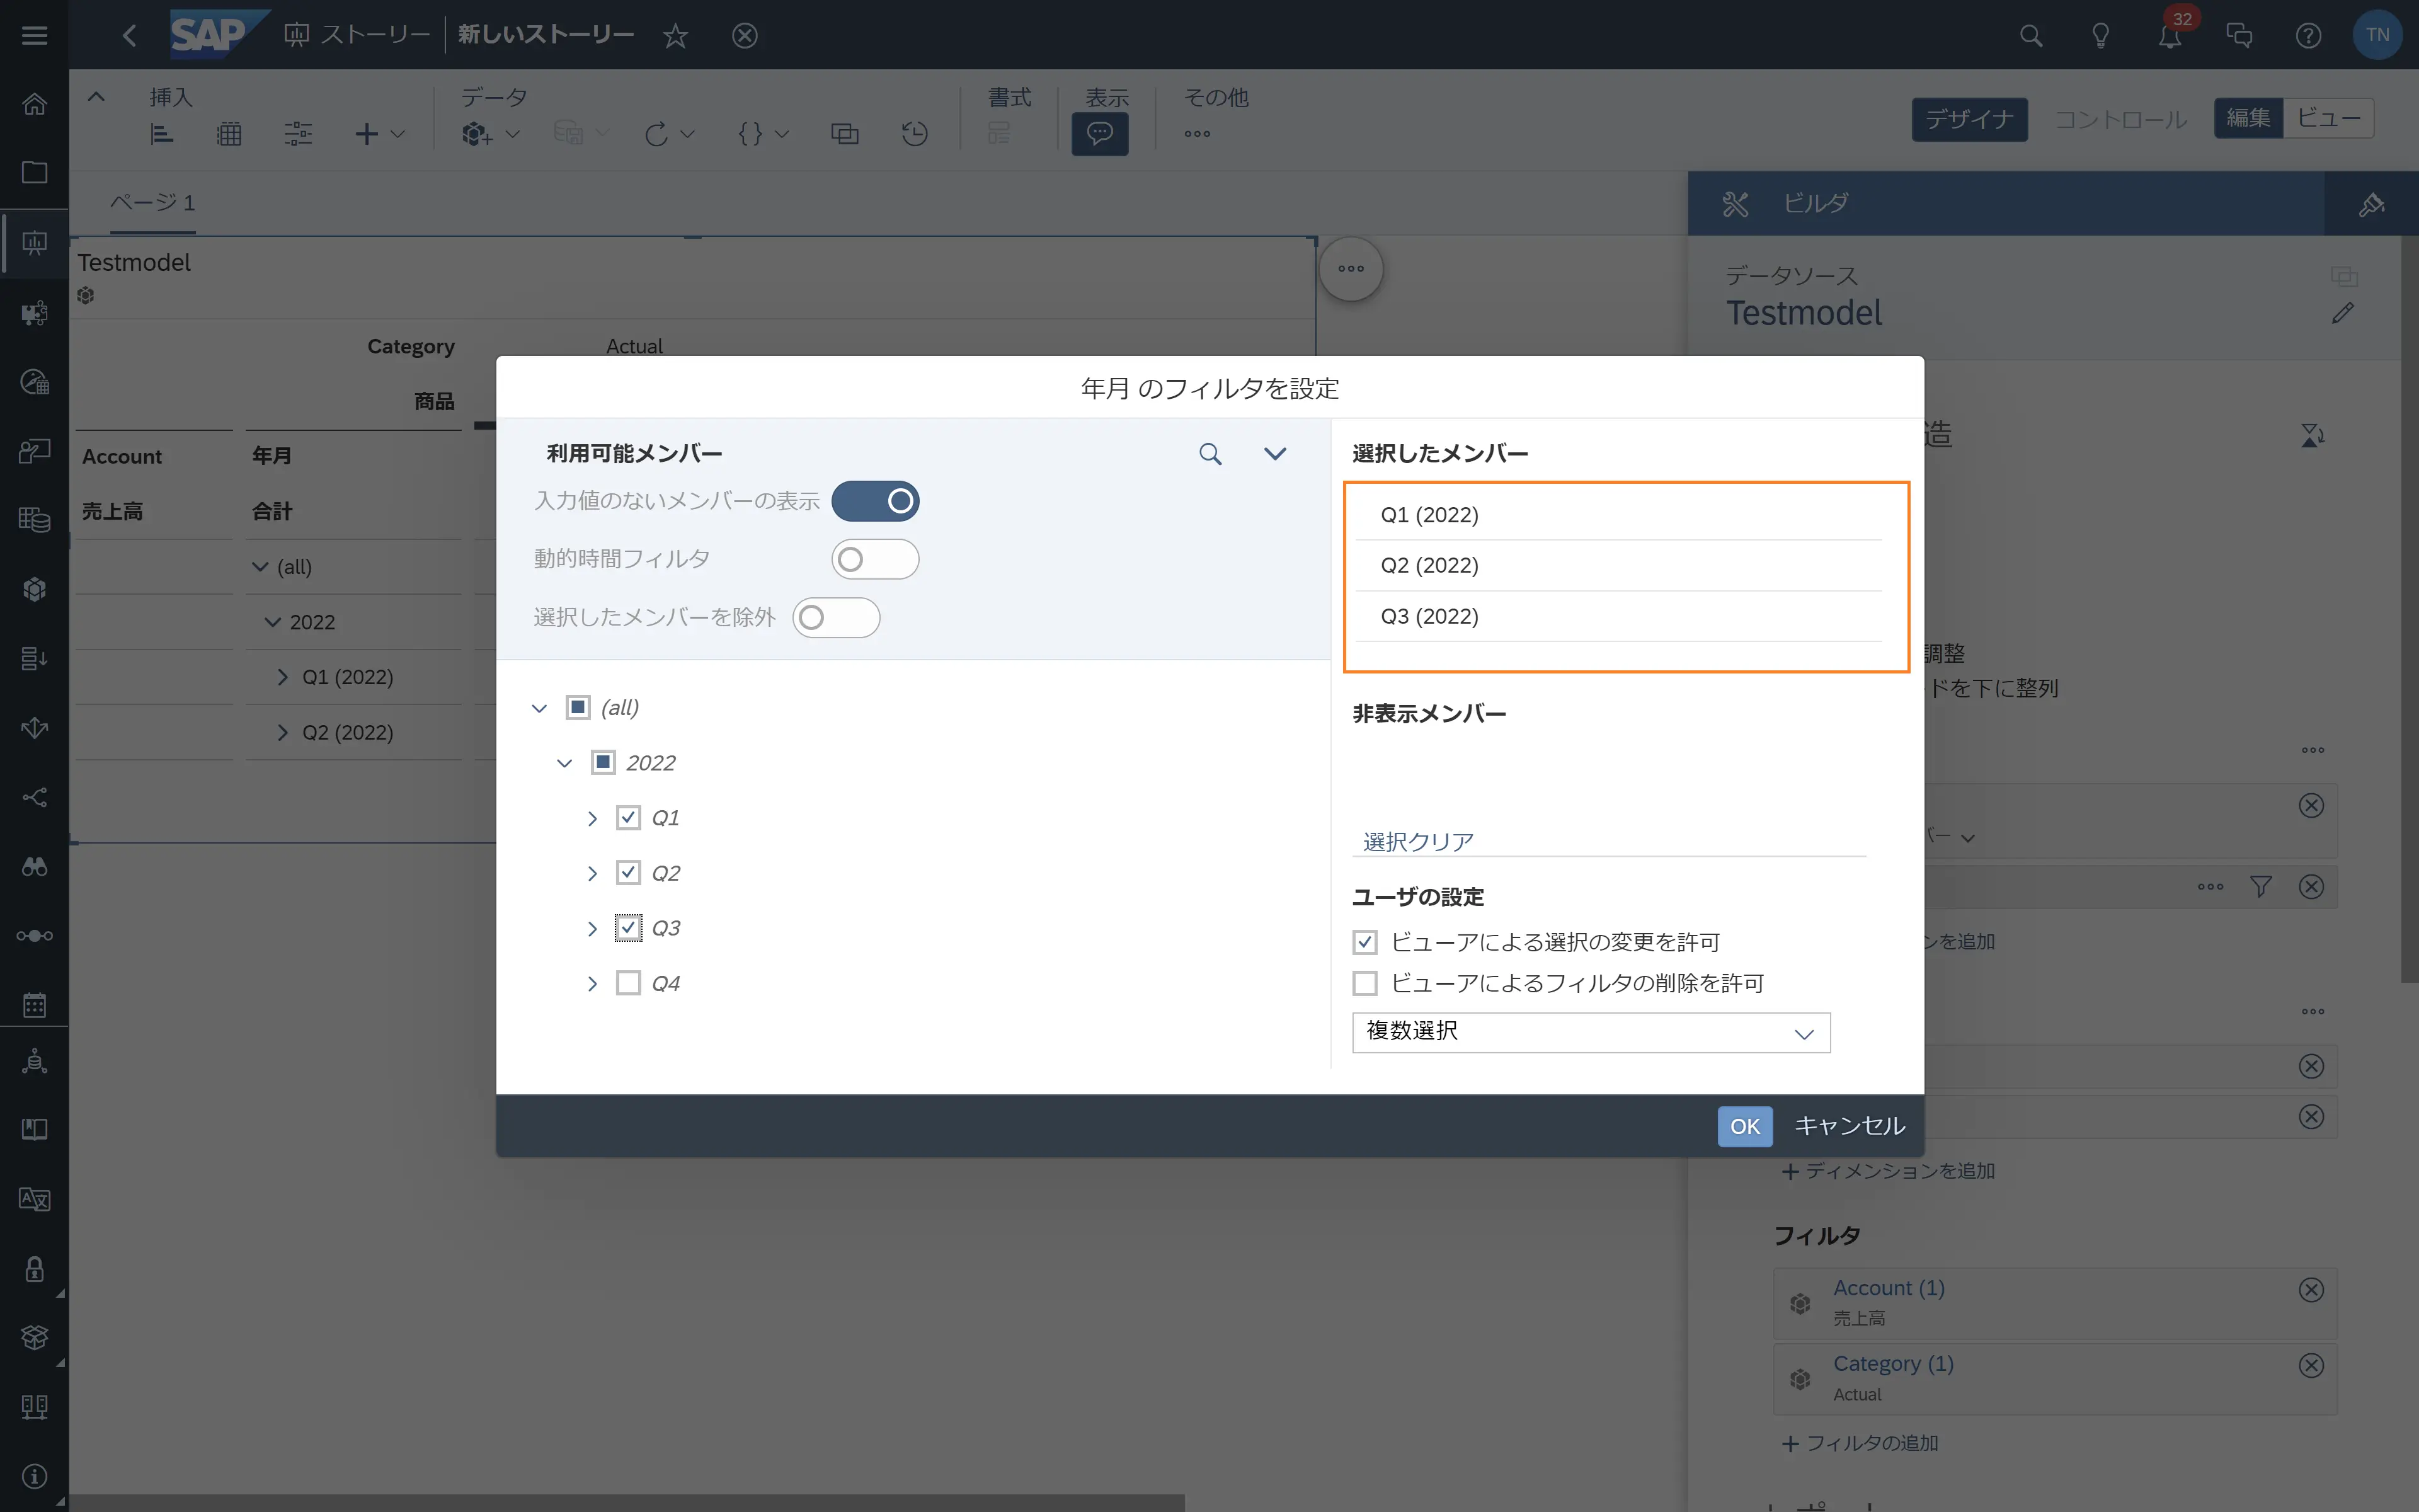Switch to 編集 mode
The width and height of the screenshot is (2419, 1512).
(x=2248, y=118)
